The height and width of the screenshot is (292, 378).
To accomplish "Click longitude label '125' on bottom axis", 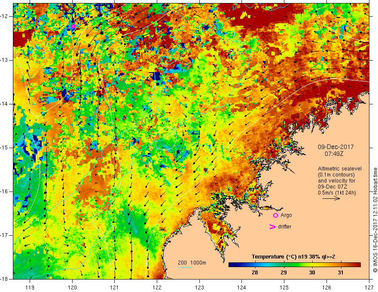I will point(284,287).
